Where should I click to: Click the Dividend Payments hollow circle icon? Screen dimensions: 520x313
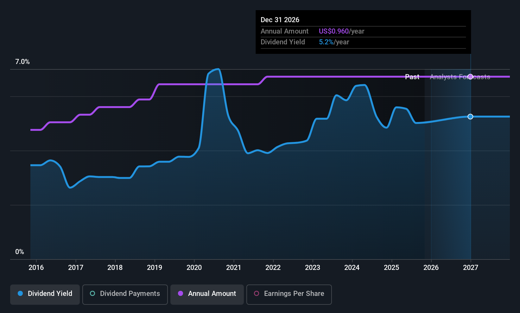point(92,294)
